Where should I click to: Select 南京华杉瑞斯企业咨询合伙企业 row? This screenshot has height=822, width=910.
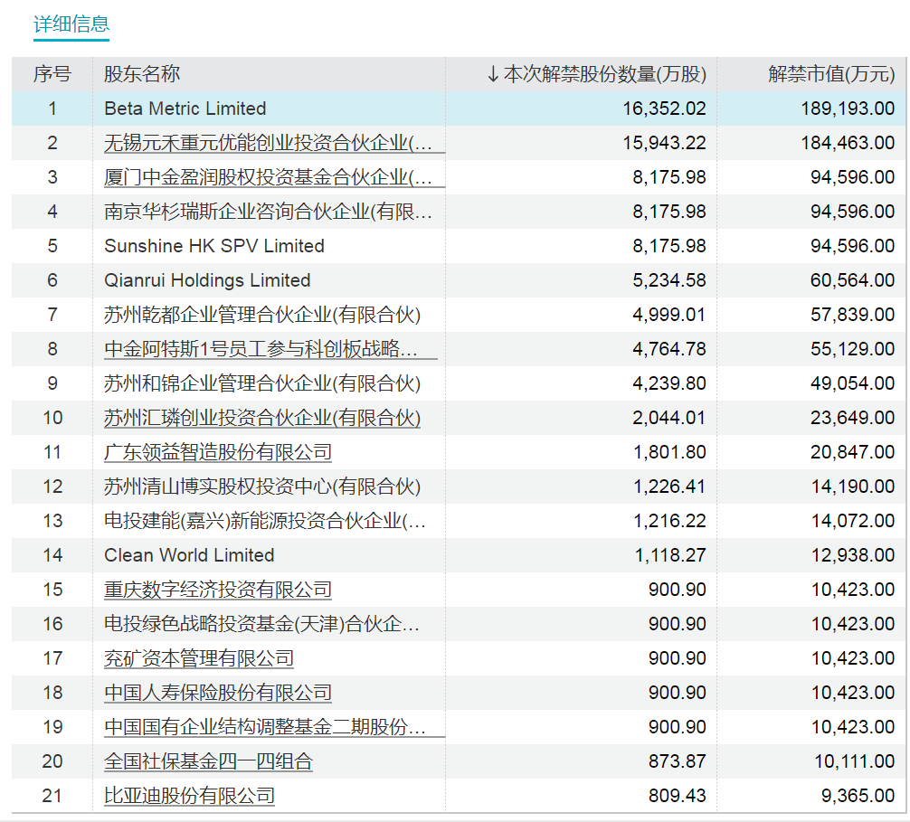point(459,212)
